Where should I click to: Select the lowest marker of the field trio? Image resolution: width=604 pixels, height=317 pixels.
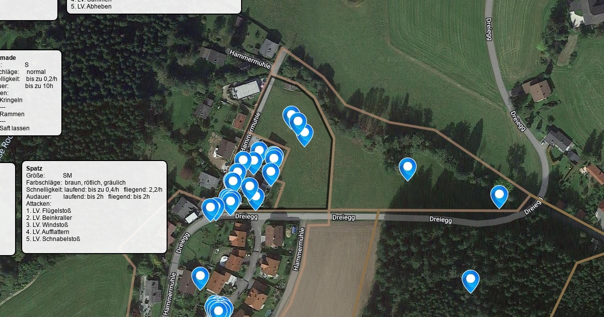point(305,134)
